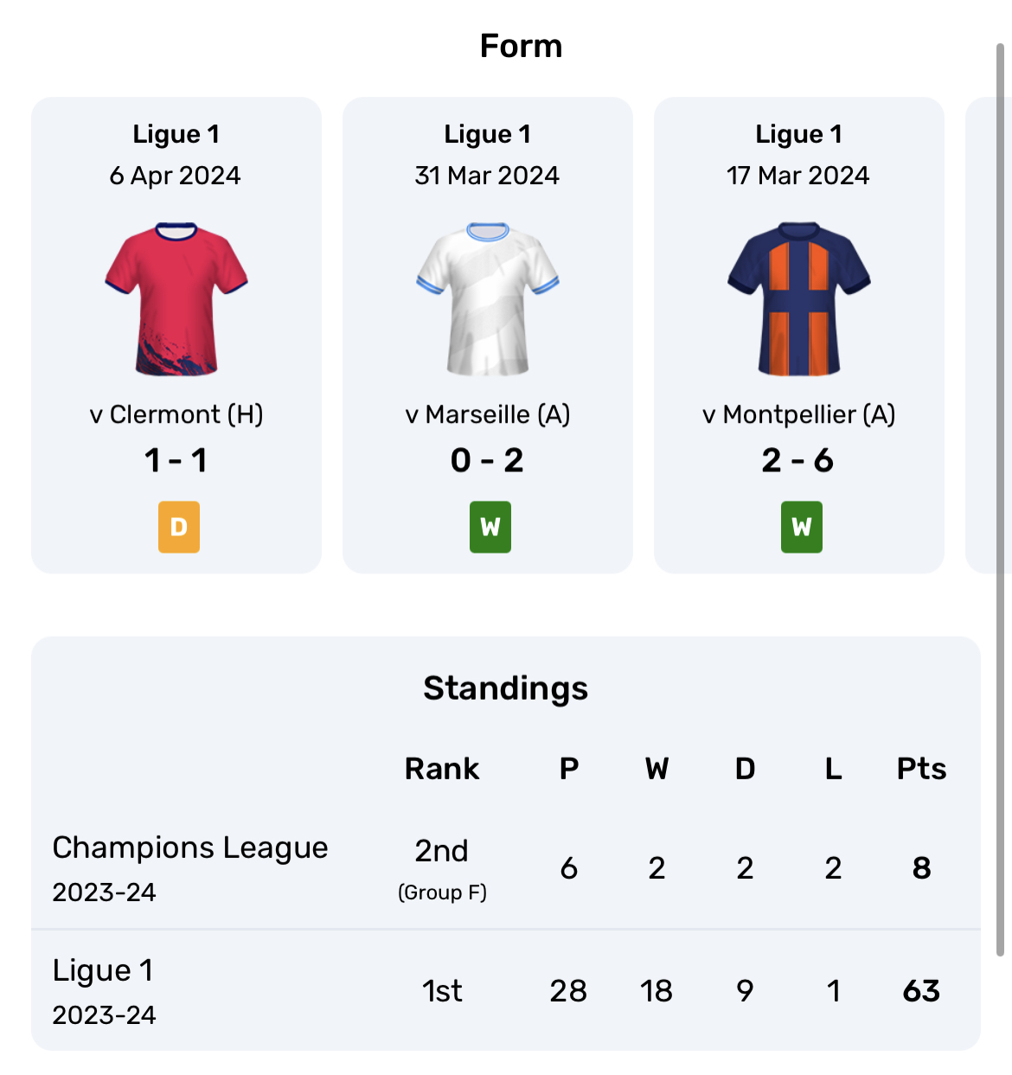Tap the red Clermont jersey icon
This screenshot has height=1075, width=1012.
176,299
